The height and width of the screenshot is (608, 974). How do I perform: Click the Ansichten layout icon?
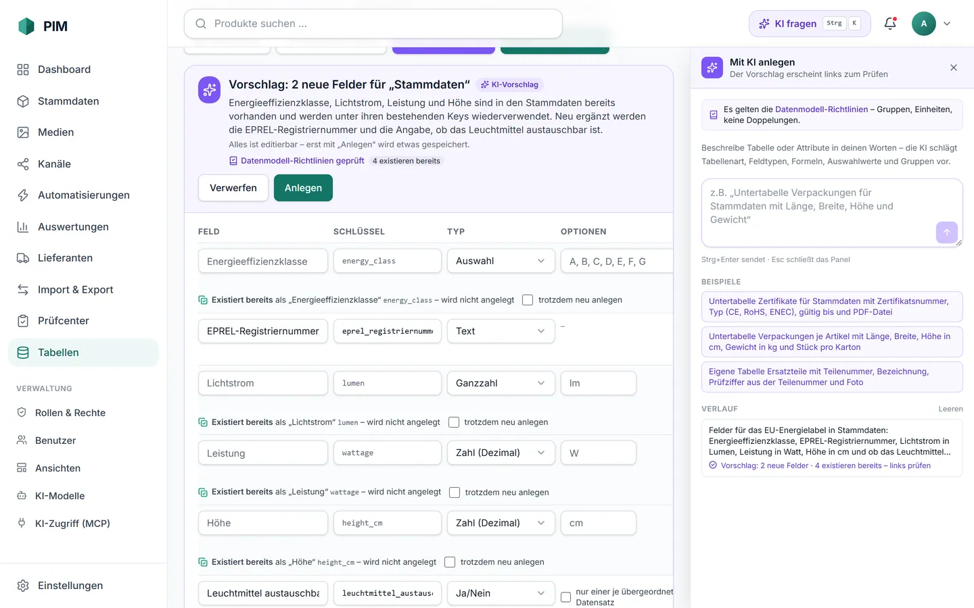pyautogui.click(x=22, y=468)
